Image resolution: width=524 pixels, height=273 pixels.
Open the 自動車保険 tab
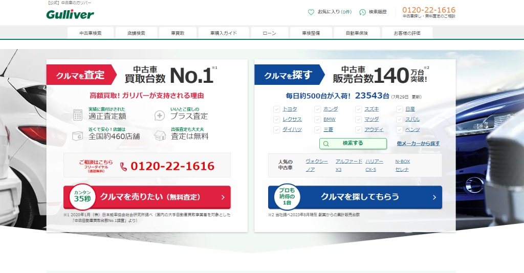tap(357, 33)
